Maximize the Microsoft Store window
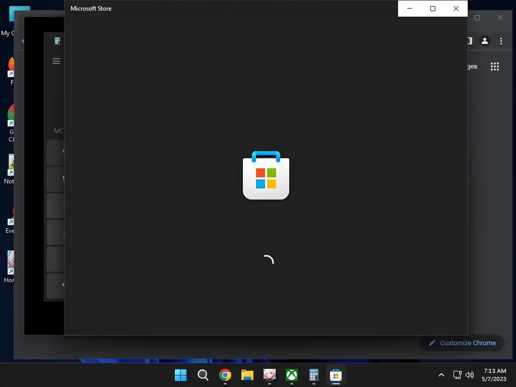This screenshot has width=516, height=387. click(x=433, y=9)
